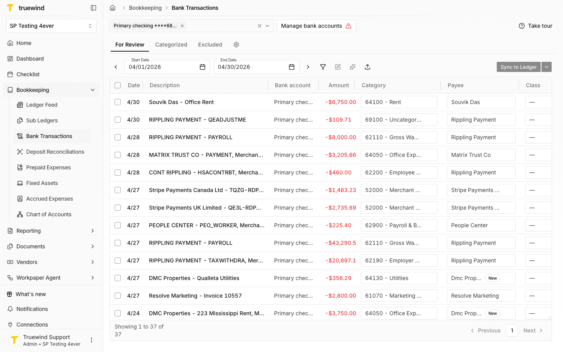Check the Souvik Das Office Rent row
The width and height of the screenshot is (563, 352).
click(118, 102)
